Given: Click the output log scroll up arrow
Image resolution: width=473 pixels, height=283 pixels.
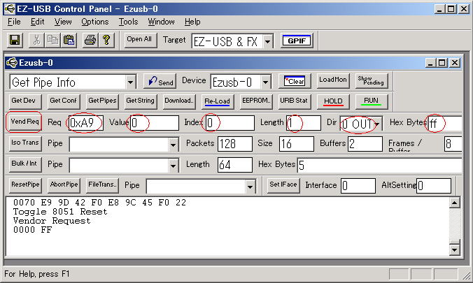Looking at the screenshot, I should click(455, 203).
